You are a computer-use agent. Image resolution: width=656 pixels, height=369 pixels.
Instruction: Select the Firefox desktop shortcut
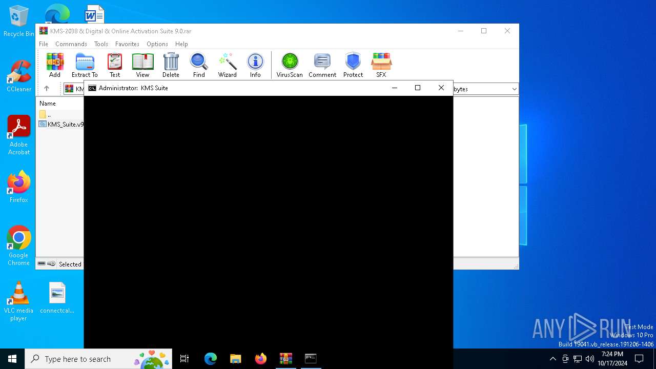[18, 187]
